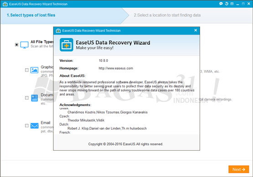Click the copyright 2004-2016 EaseUS text
This screenshot has width=253, height=177.
(x=125, y=144)
